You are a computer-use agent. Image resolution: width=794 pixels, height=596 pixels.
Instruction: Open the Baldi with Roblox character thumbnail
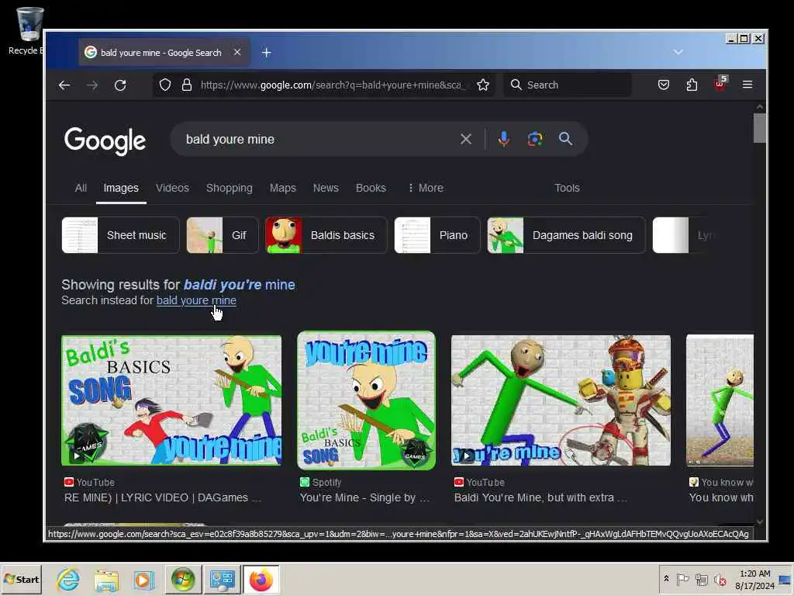pos(561,400)
